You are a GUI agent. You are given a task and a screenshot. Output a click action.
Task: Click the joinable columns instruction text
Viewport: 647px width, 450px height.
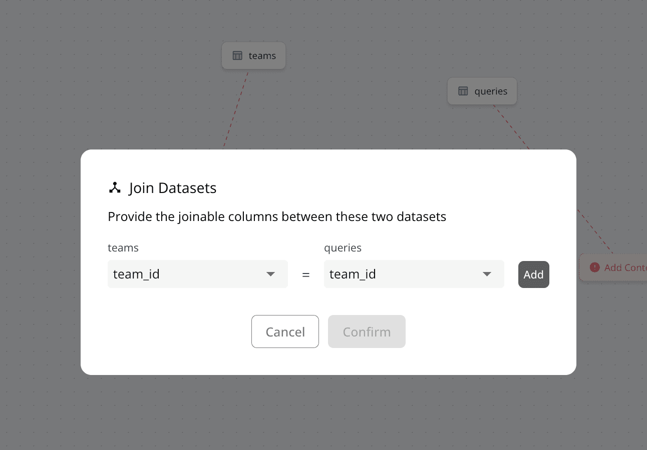tap(276, 216)
